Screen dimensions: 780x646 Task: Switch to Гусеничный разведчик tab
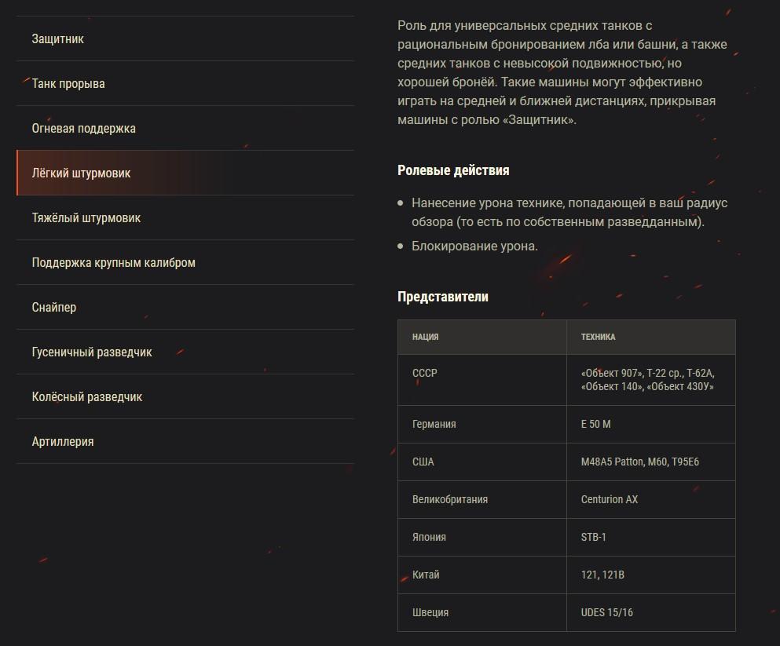click(x=92, y=352)
